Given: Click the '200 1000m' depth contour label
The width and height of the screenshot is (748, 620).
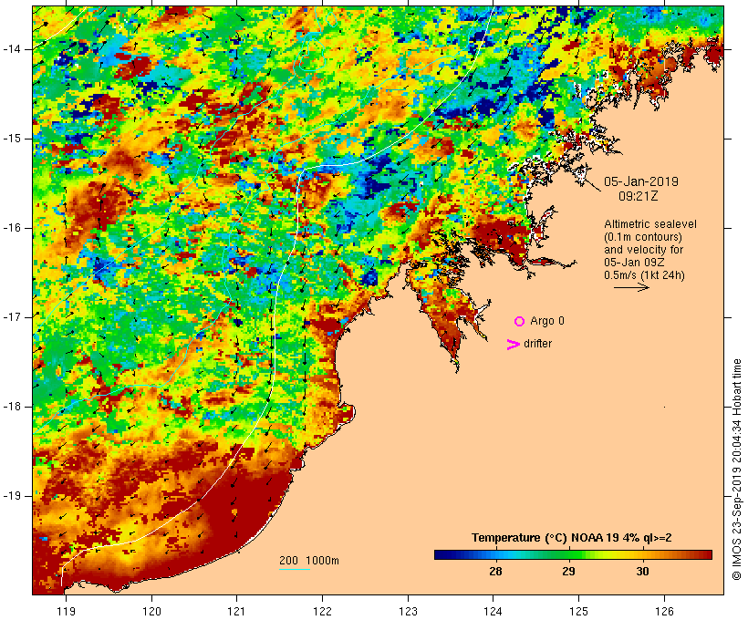Looking at the screenshot, I should pyautogui.click(x=309, y=561).
